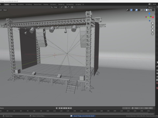Click the dark red negative X gizmo handle

(x=146, y=17)
